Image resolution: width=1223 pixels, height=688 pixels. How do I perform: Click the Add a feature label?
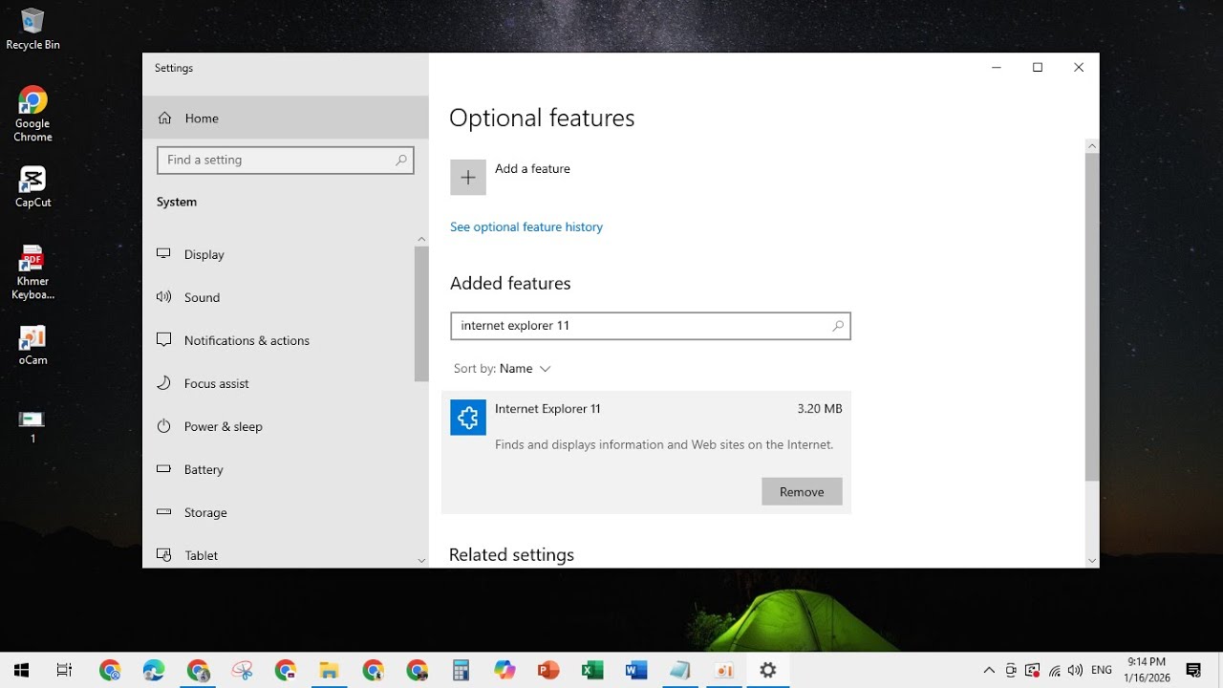[532, 169]
